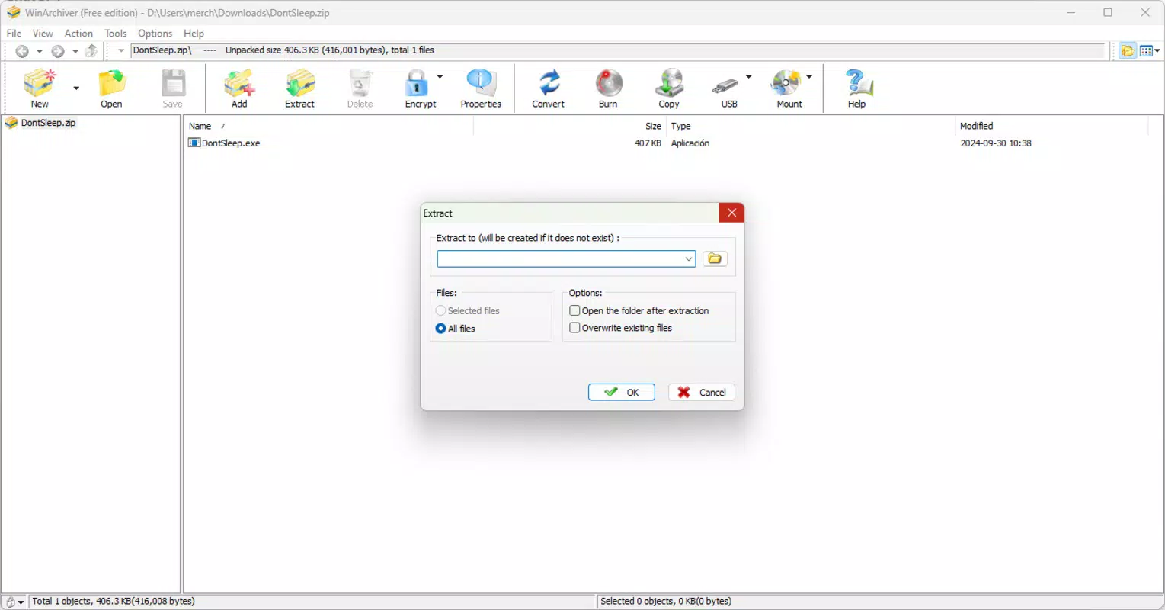Open the Action menu
This screenshot has width=1165, height=610.
78,34
